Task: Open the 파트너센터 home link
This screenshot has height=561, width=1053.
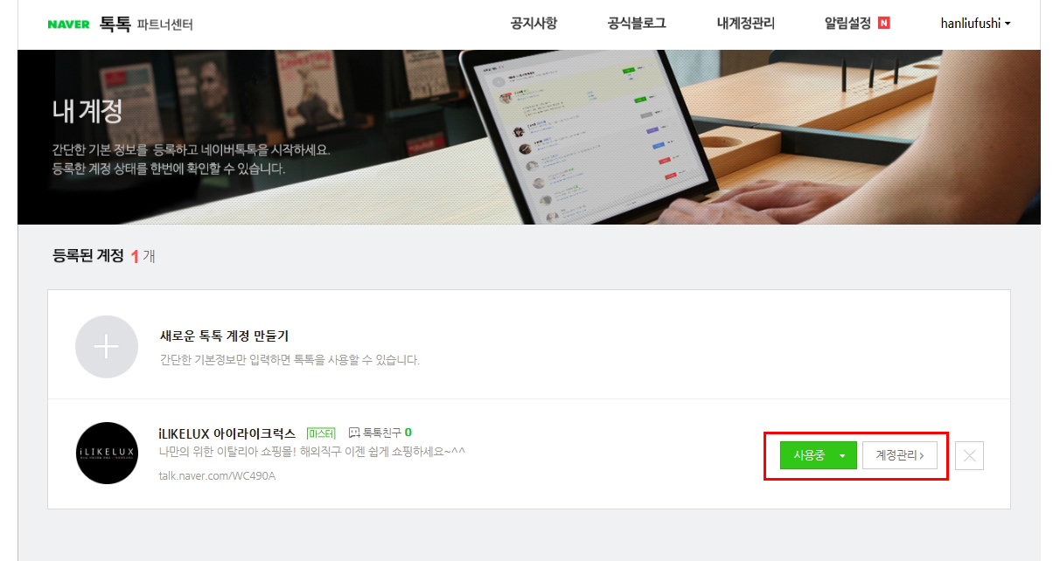Action: click(165, 24)
